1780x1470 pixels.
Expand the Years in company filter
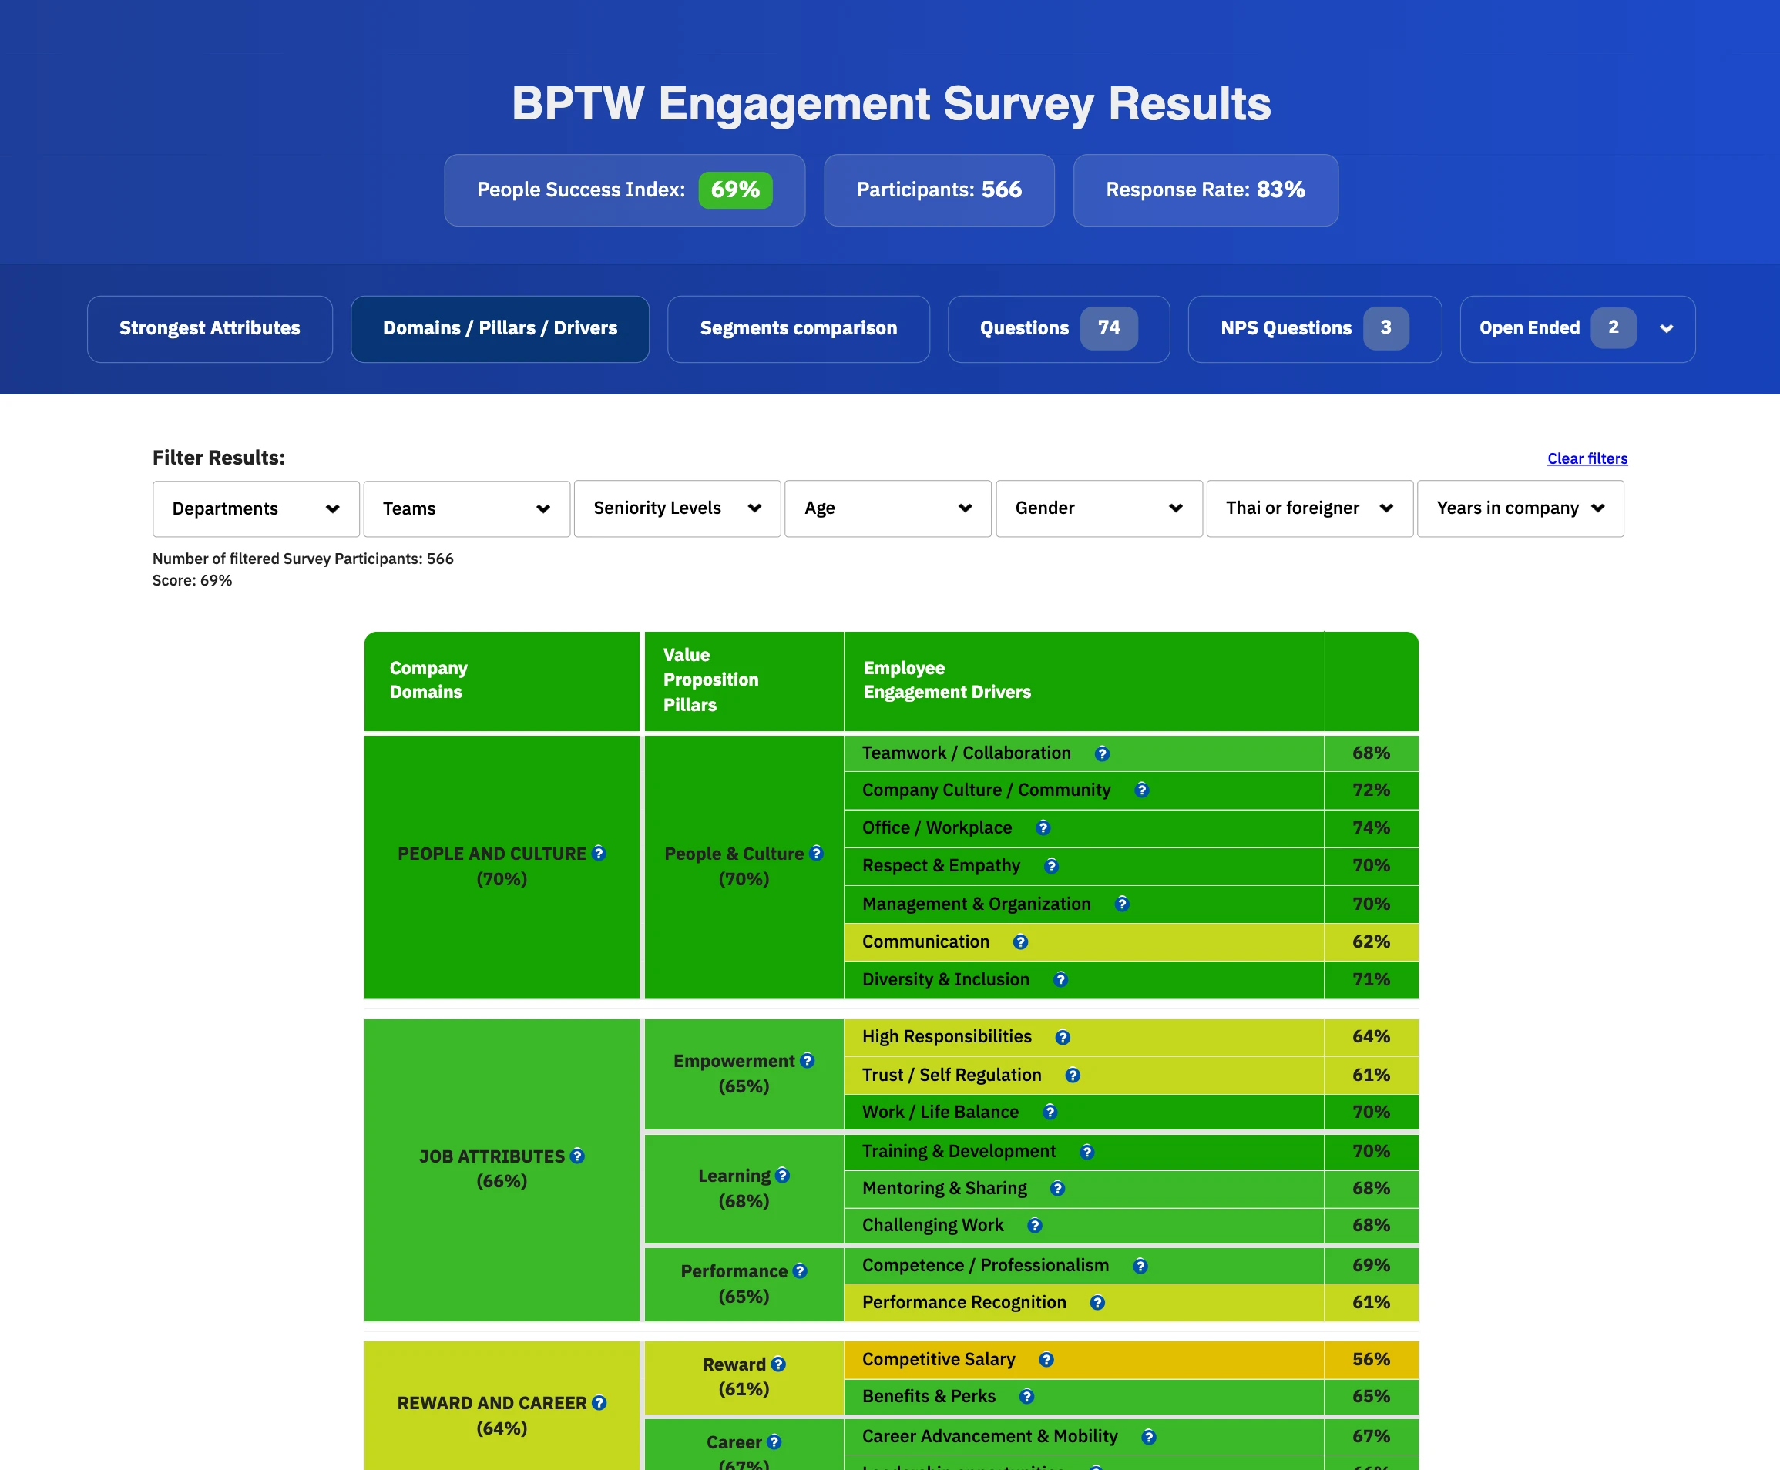(1520, 508)
